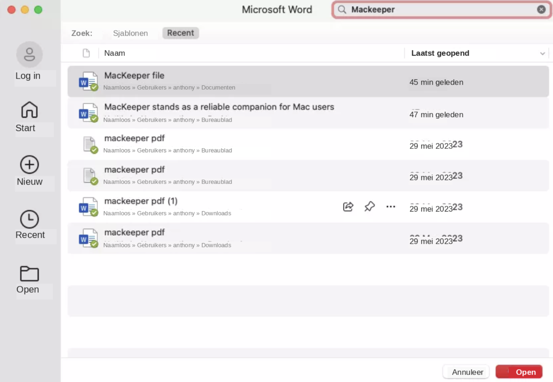Click the Open folder icon in sidebar
Screen dimensions: 553x382
point(29,274)
